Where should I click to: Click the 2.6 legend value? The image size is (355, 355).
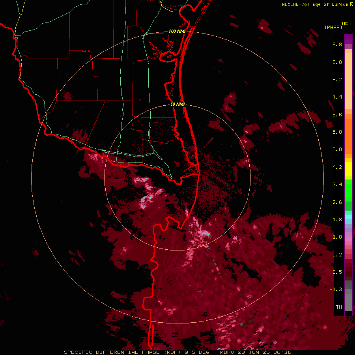[x=337, y=202]
